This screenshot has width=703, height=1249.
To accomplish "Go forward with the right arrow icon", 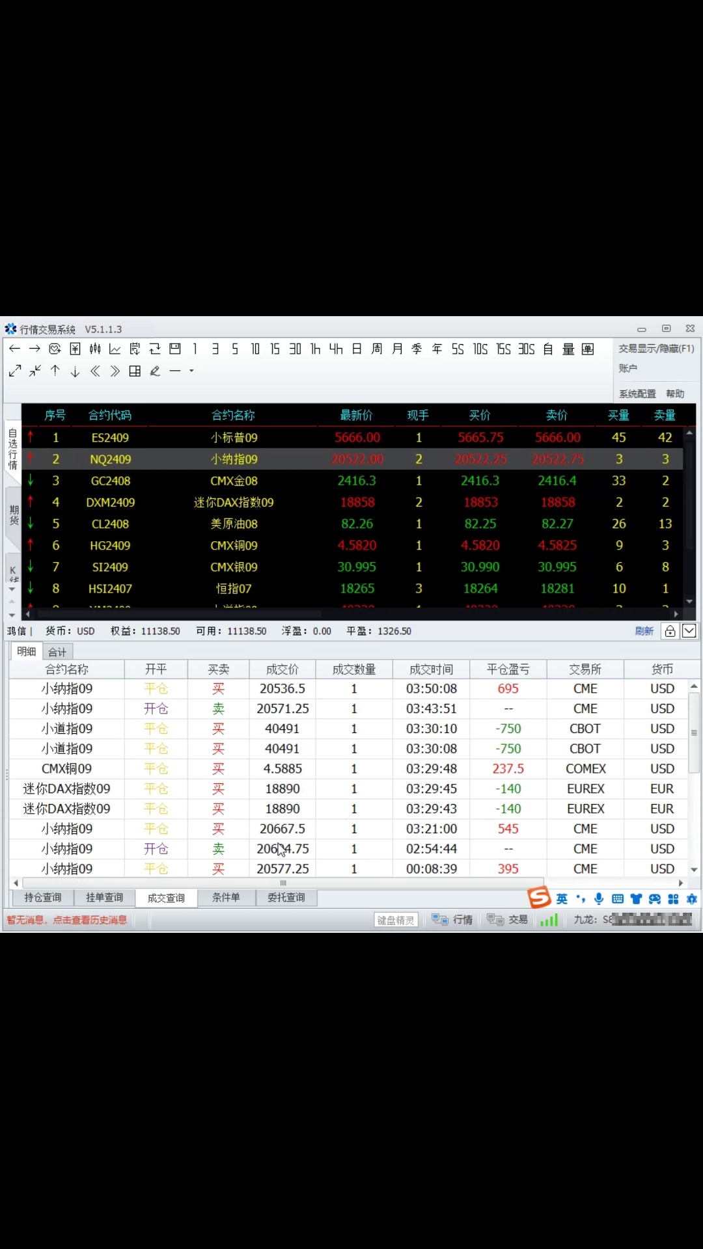I will [x=34, y=349].
